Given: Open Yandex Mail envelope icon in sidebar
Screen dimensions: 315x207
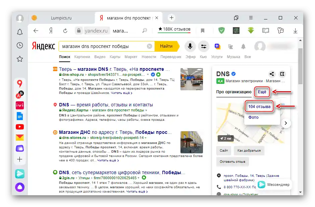Looking at the screenshot, I should (x=20, y=138).
